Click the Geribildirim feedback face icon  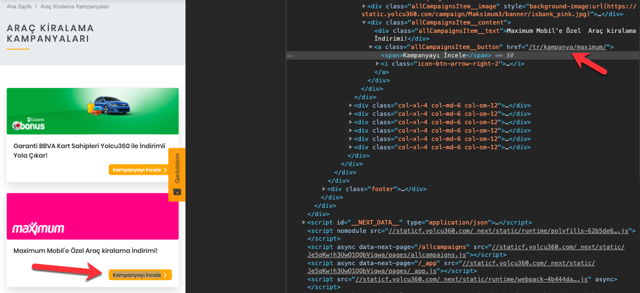click(x=177, y=192)
